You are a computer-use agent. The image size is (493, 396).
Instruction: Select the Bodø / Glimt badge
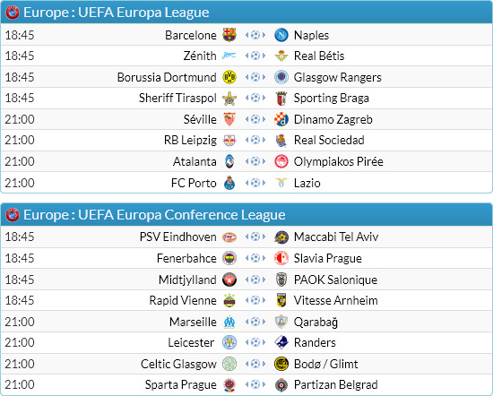point(281,364)
